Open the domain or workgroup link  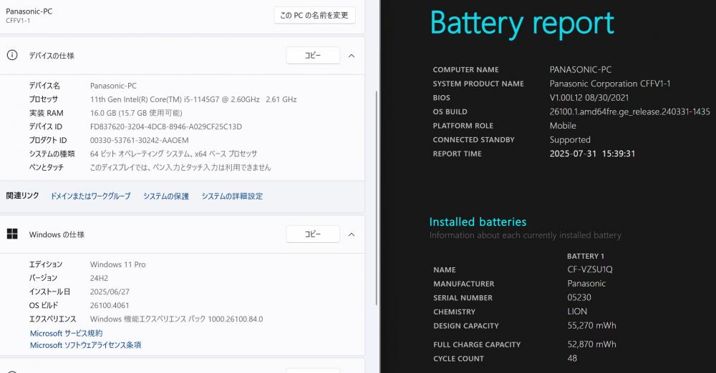tap(90, 196)
